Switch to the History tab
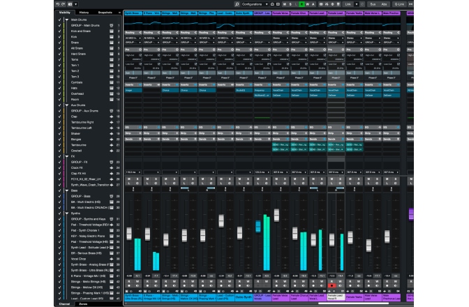This screenshot has width=469, height=307. [x=84, y=13]
